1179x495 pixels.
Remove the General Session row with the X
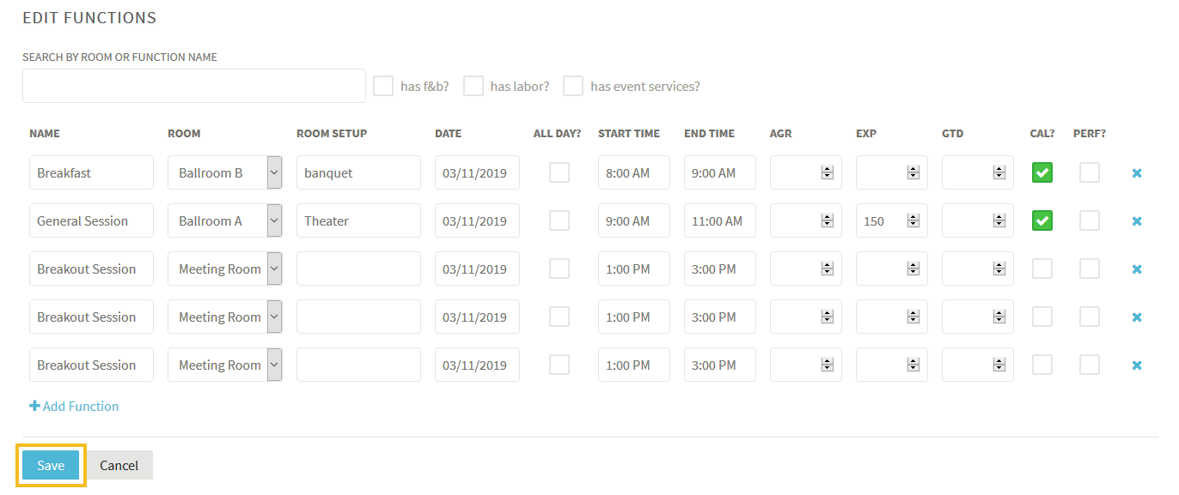1137,221
